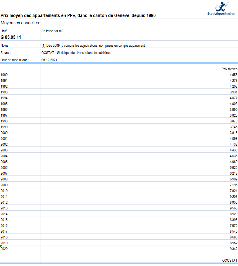Select the 'Moyennes annuelles' cell
This screenshot has height=266, width=238.
click(x=20, y=23)
